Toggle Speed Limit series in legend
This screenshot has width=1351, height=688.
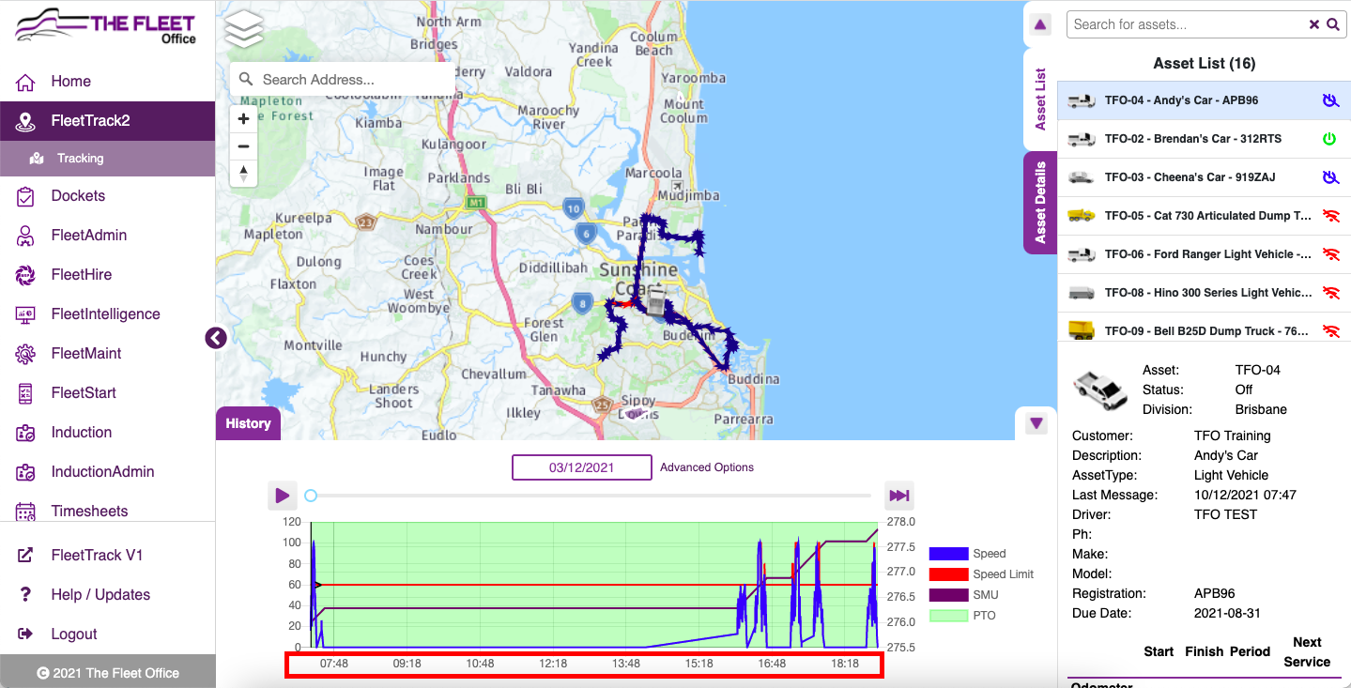[x=981, y=574]
